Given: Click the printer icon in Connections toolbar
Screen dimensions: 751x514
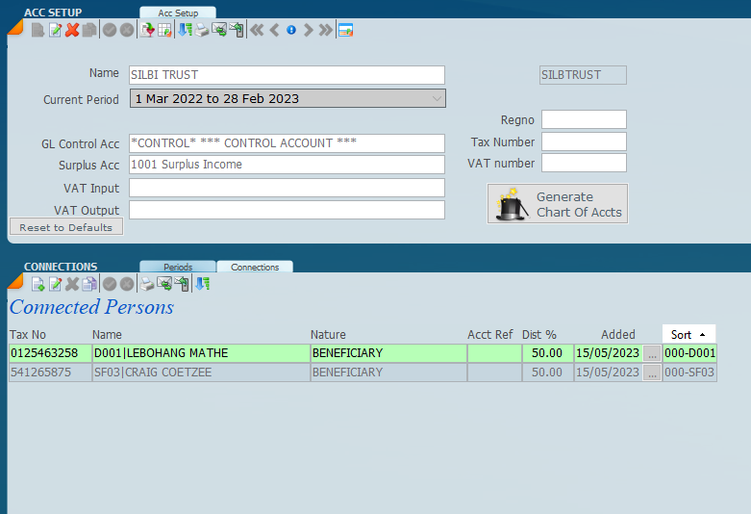Looking at the screenshot, I should pyautogui.click(x=147, y=284).
